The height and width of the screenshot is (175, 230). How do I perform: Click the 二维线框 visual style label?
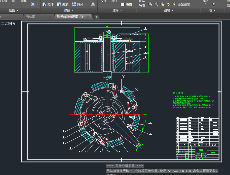click(8, 24)
